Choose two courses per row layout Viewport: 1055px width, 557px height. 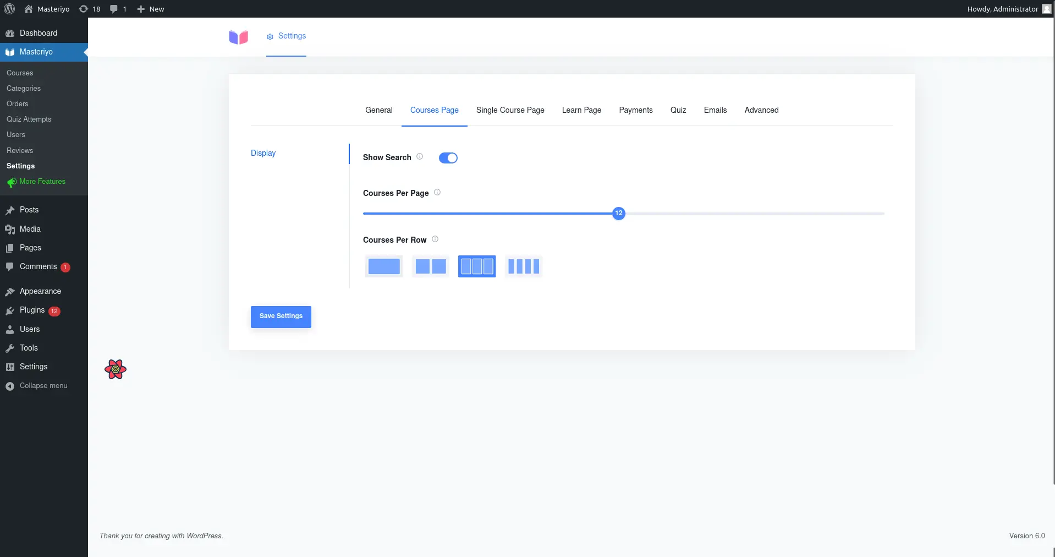coord(431,266)
